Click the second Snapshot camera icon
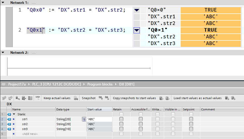The height and width of the screenshot is (139, 244). coord(107,98)
